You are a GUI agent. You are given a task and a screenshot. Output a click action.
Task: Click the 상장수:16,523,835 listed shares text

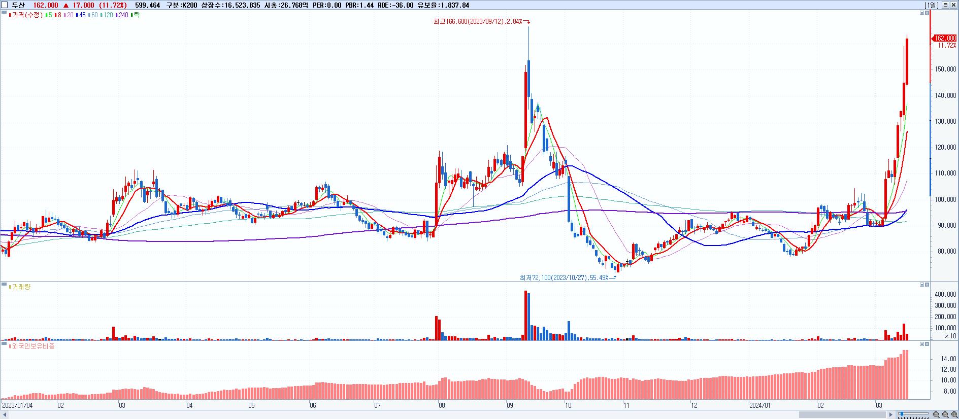click(x=231, y=5)
